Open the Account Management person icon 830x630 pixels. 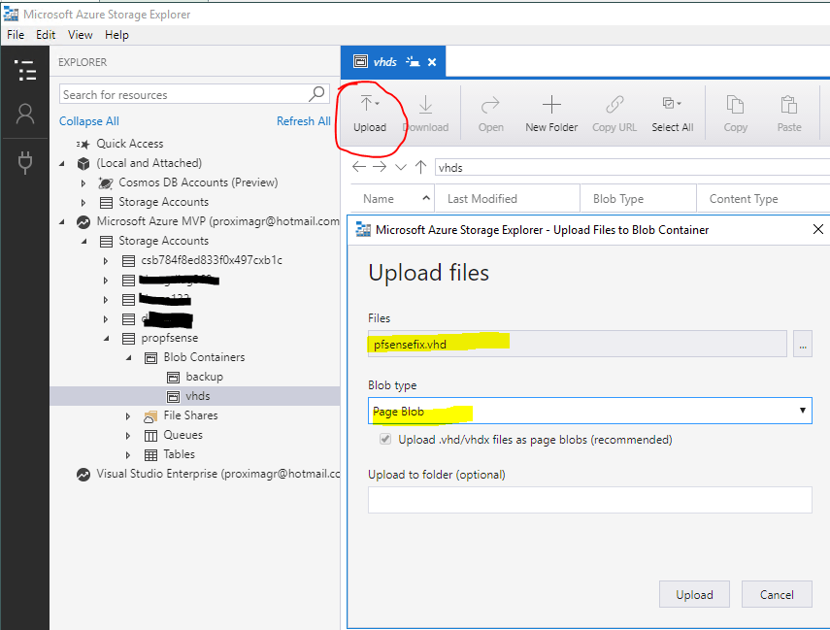pos(25,114)
